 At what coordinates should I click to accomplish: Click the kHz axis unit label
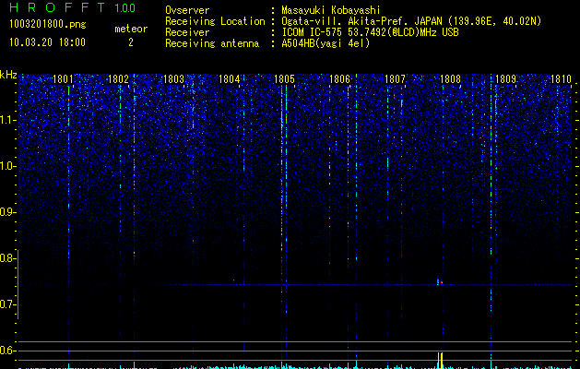8,75
